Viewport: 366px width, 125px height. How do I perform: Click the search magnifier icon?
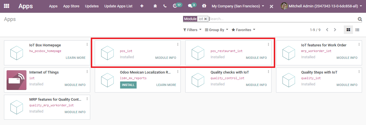click(360, 19)
